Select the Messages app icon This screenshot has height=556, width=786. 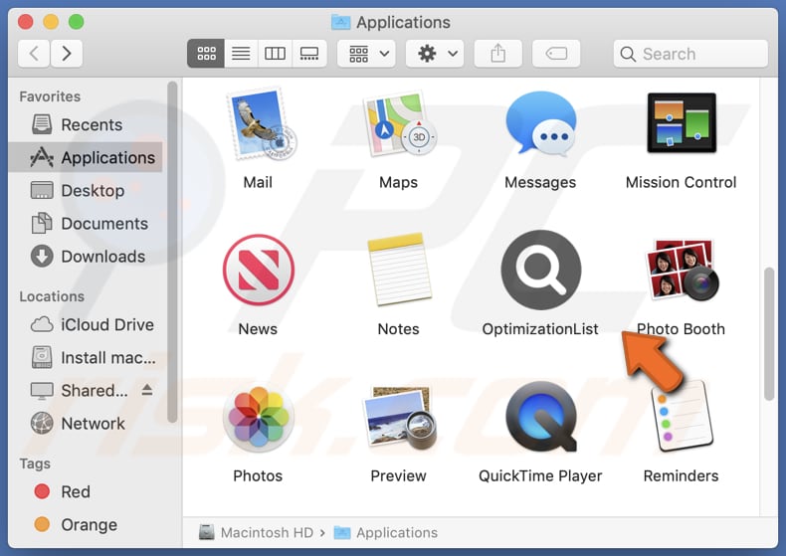[x=540, y=123]
